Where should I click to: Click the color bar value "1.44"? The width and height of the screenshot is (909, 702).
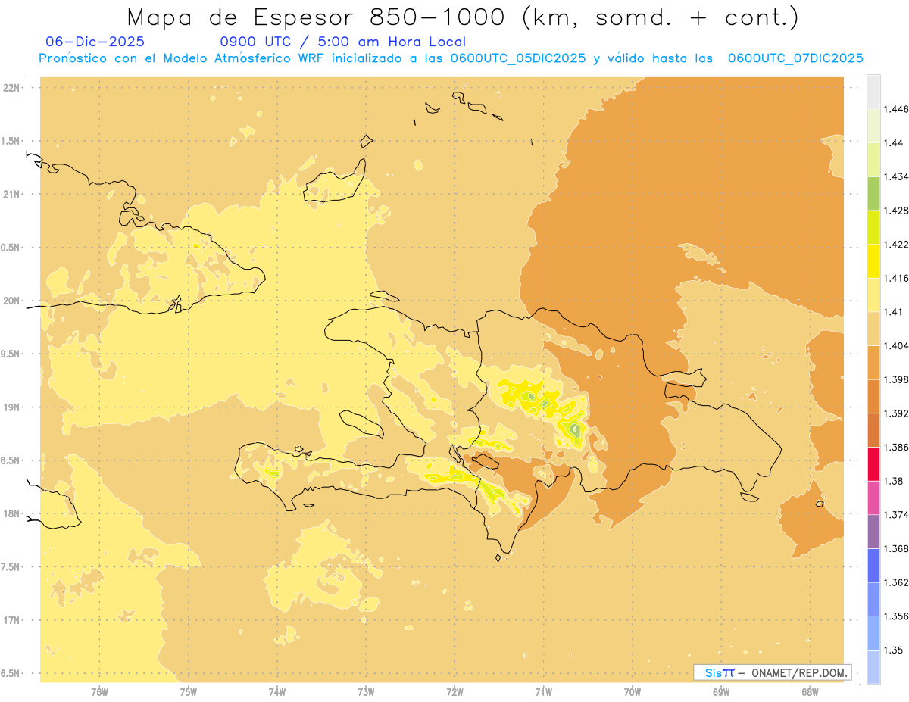(893, 143)
